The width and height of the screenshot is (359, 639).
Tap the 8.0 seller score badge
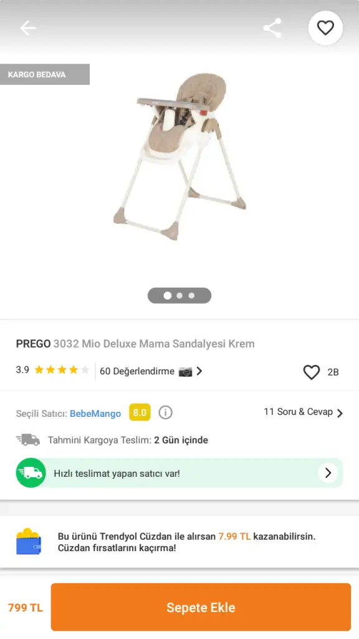pos(140,412)
